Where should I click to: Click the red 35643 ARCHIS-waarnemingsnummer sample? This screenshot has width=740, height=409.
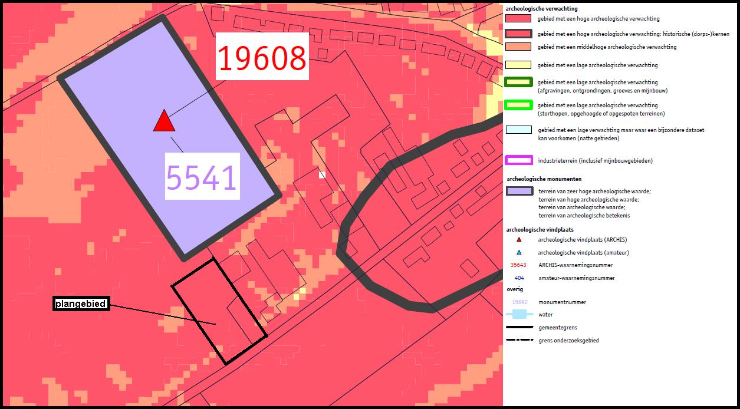518,265
